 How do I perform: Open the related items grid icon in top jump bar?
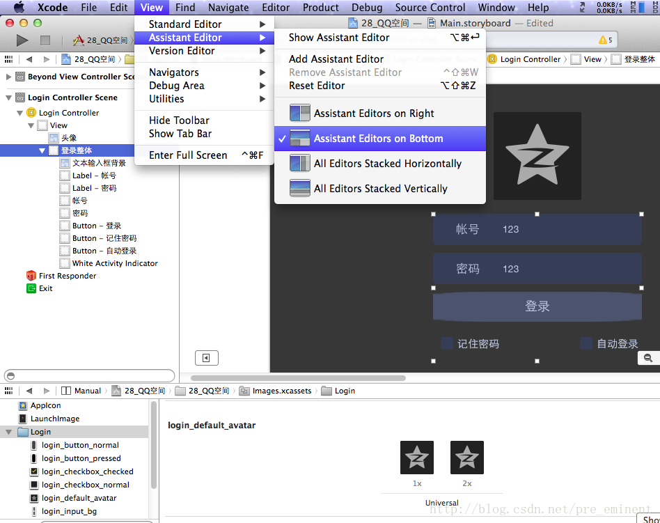[8, 59]
